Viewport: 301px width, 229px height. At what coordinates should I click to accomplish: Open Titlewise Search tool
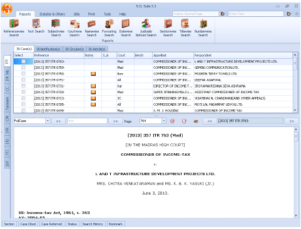pyautogui.click(x=185, y=28)
